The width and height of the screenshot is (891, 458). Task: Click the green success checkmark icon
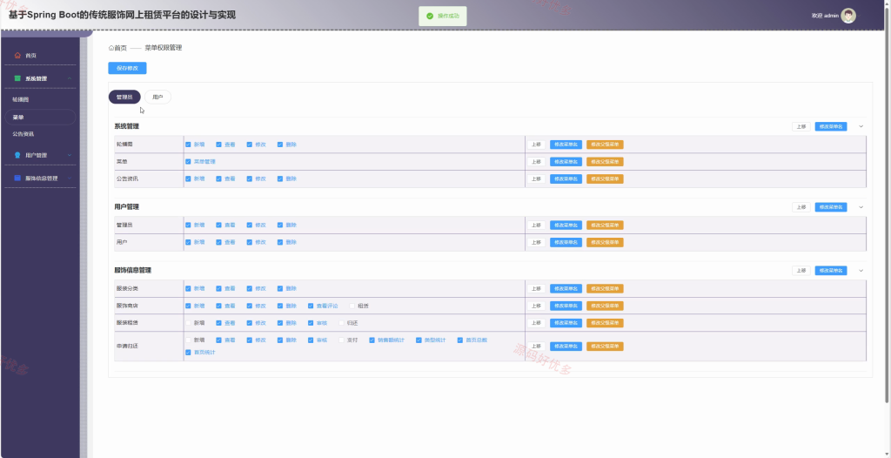(x=430, y=16)
